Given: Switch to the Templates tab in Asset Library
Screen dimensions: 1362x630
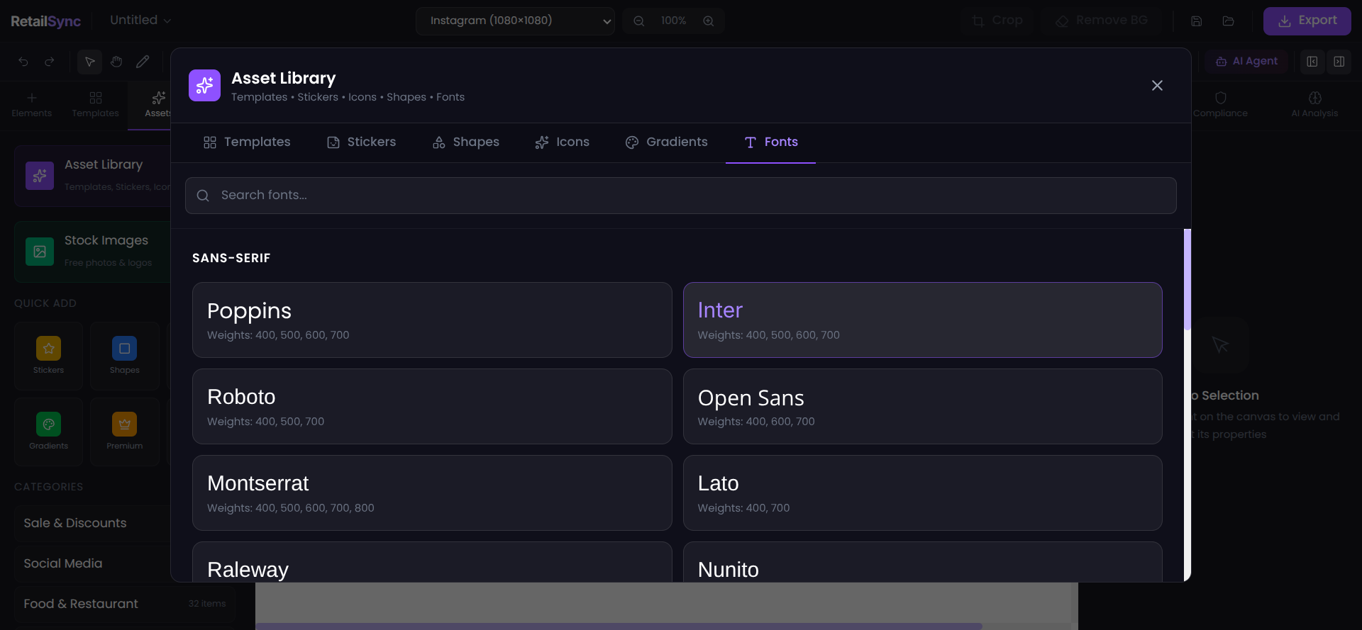Looking at the screenshot, I should click(247, 142).
